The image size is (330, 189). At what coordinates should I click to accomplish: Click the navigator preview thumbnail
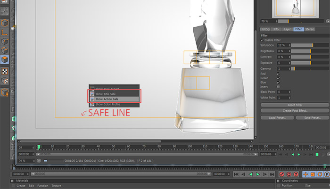[295, 8]
